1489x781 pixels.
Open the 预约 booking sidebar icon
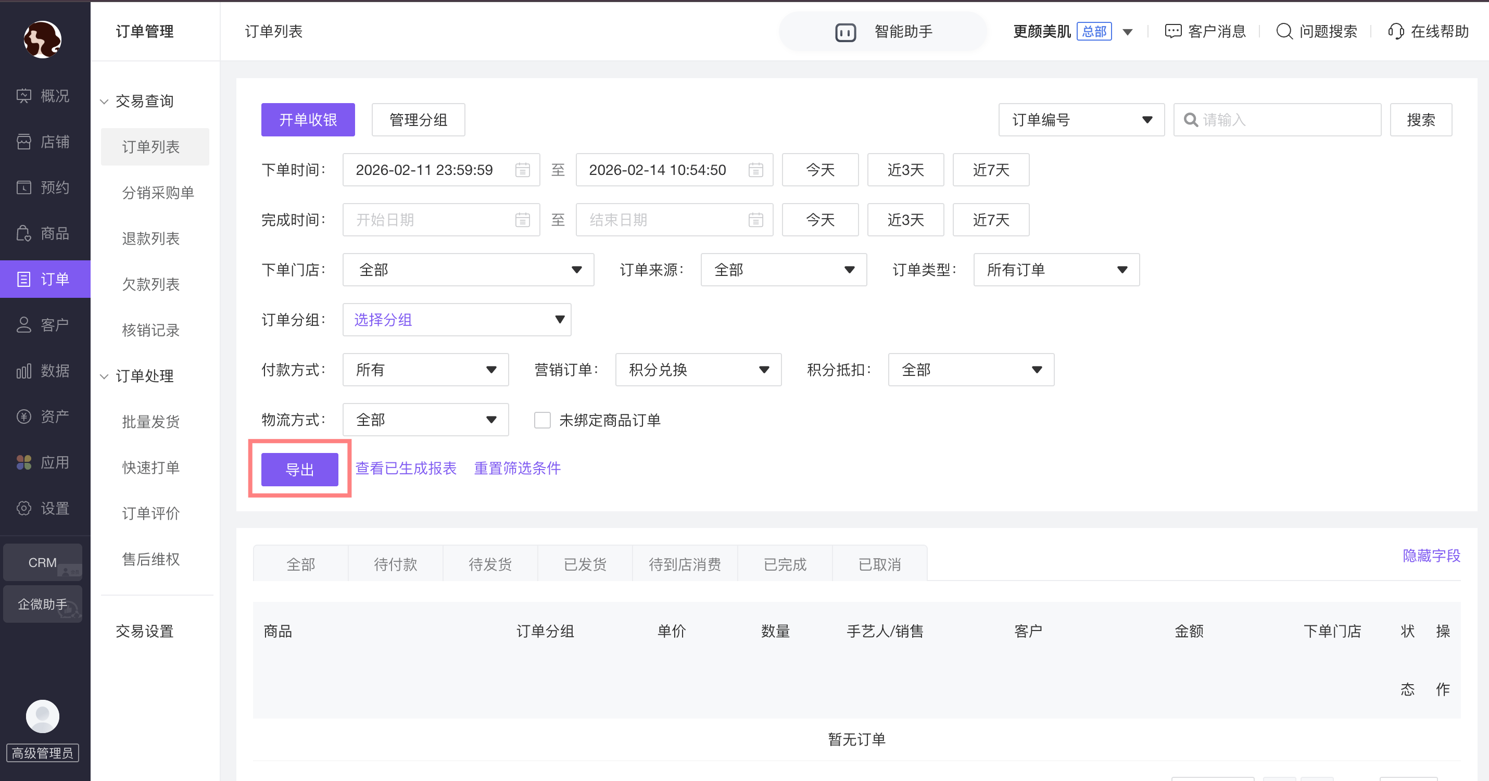coord(24,187)
